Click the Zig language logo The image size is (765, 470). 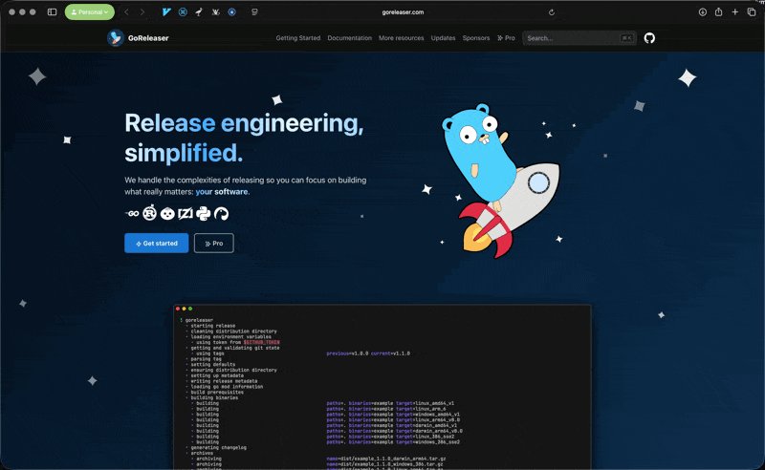[x=186, y=214]
